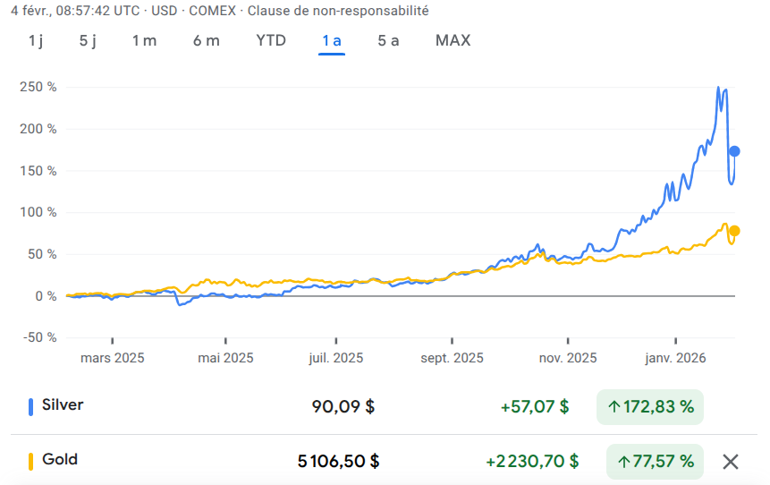Click the yellow Gold endpoint dot on chart

click(734, 231)
